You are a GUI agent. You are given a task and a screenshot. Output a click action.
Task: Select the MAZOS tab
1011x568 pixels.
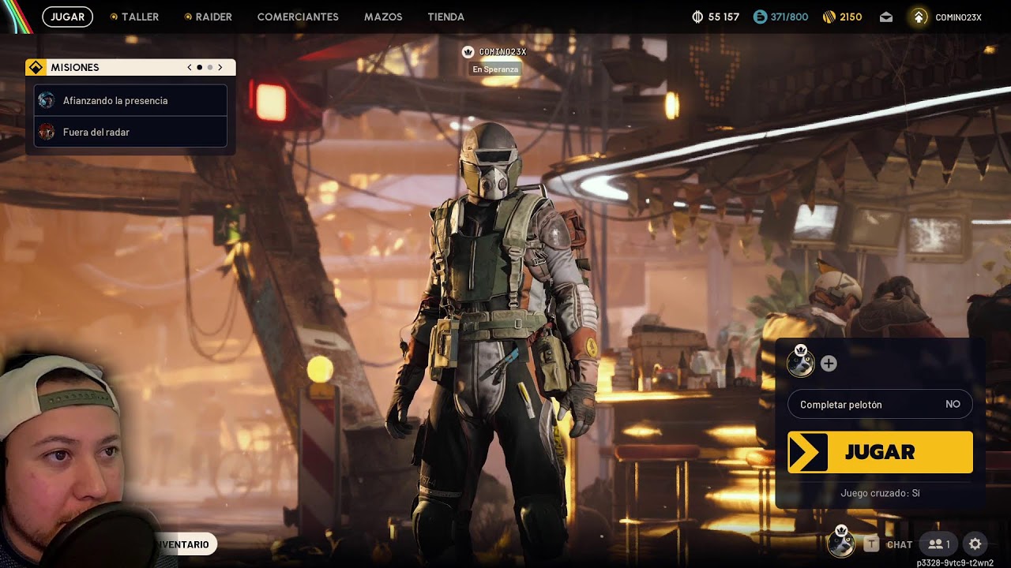coord(383,17)
